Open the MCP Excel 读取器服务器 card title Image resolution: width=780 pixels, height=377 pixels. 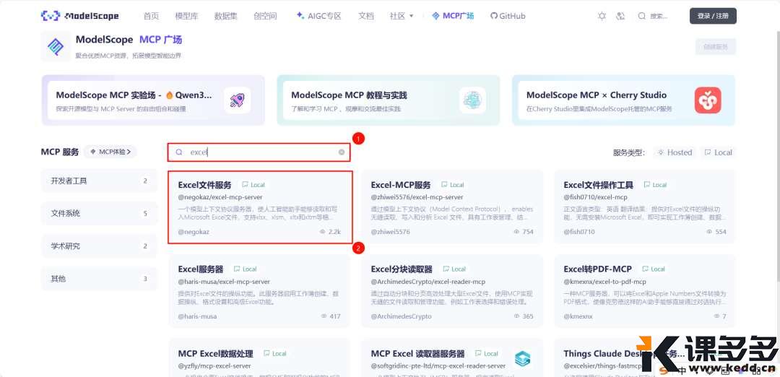coord(418,354)
